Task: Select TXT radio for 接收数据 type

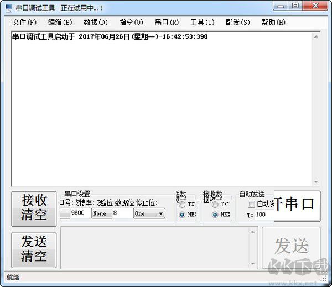Action: 215,205
